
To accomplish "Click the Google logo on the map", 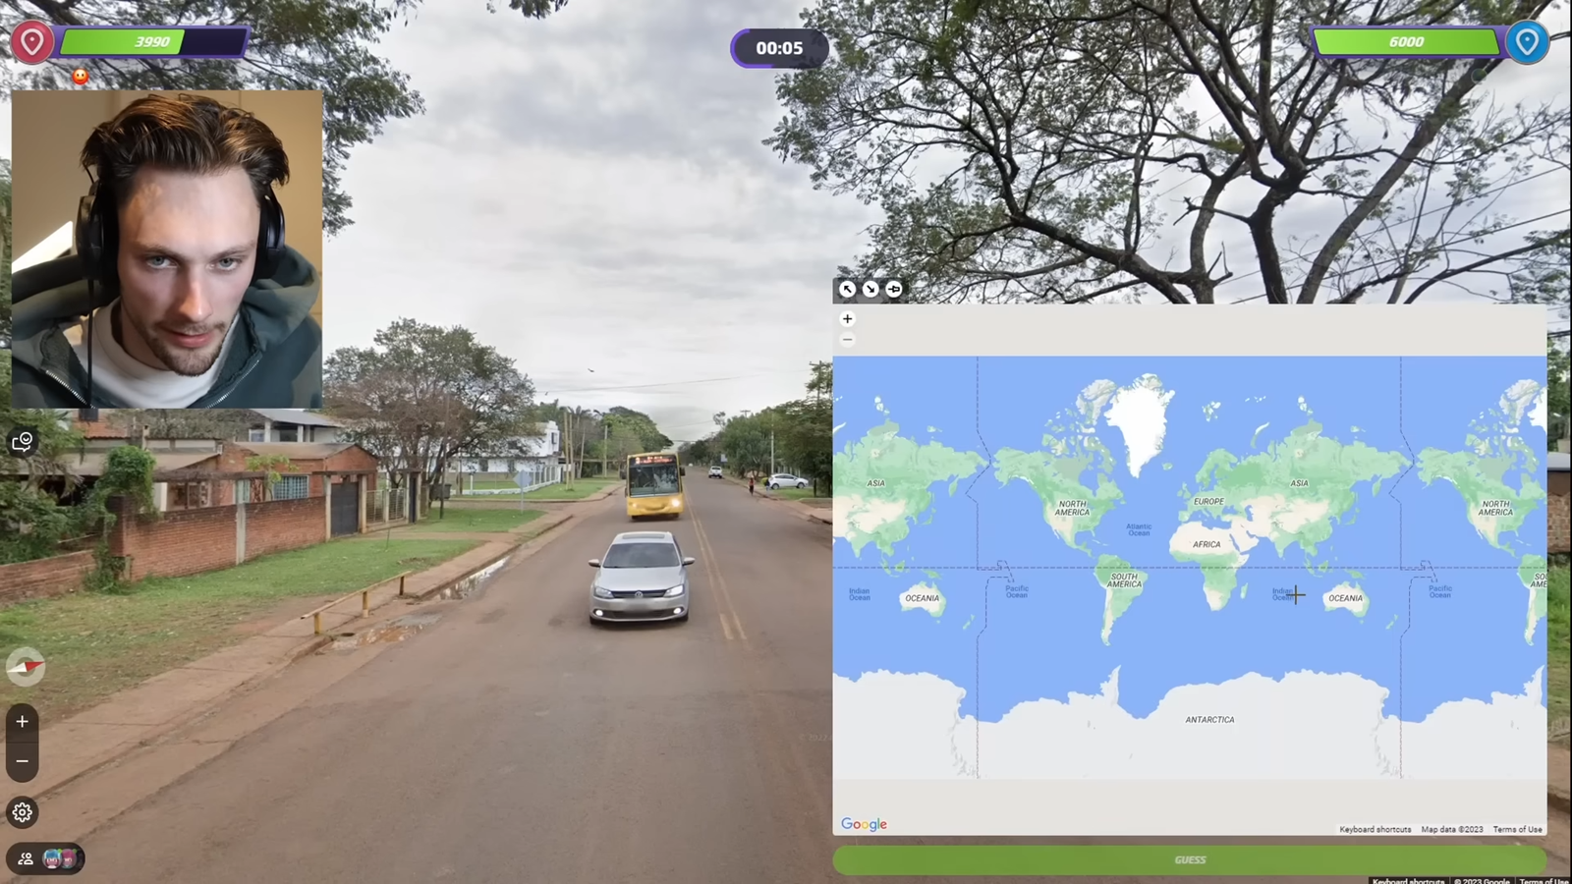I will point(864,824).
